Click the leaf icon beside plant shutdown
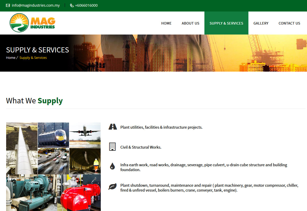 [112, 186]
